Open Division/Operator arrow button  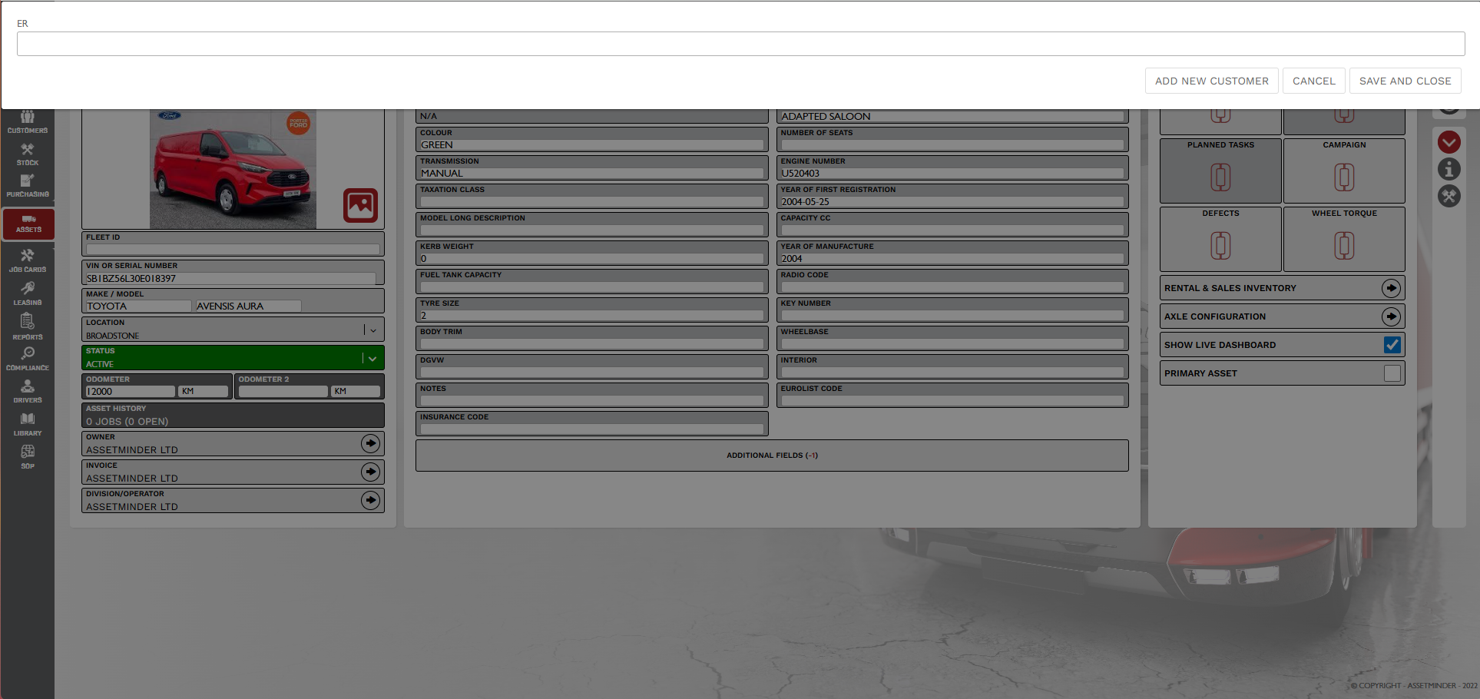[370, 500]
